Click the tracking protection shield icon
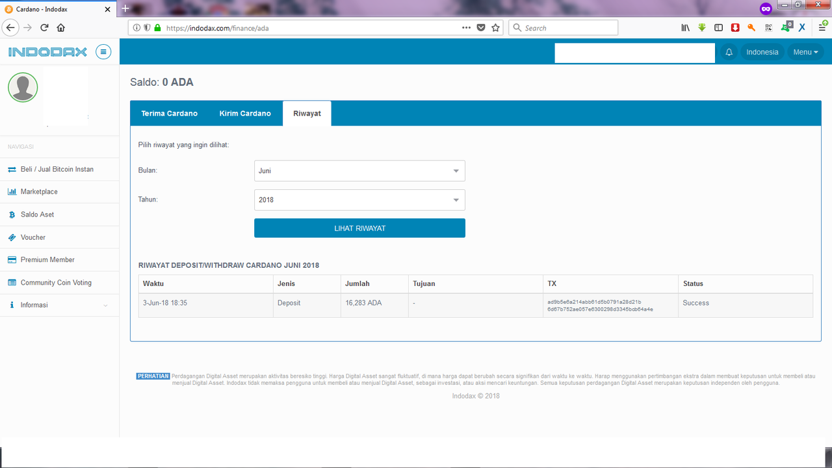 pyautogui.click(x=147, y=28)
